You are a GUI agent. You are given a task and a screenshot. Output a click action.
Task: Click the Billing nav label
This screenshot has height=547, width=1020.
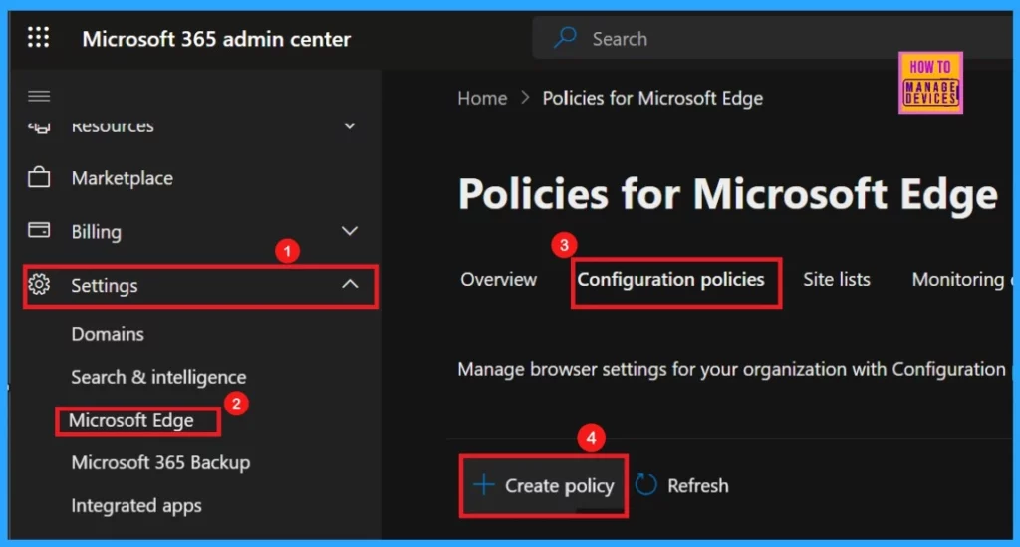point(97,232)
